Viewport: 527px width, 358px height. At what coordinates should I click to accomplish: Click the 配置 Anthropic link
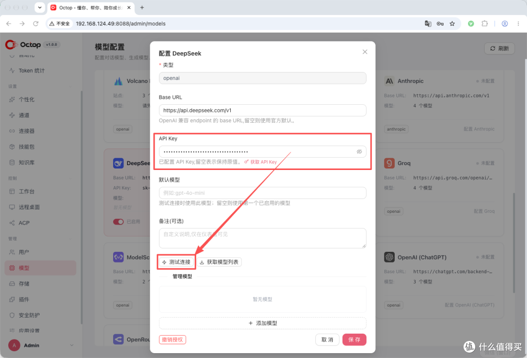[479, 129]
